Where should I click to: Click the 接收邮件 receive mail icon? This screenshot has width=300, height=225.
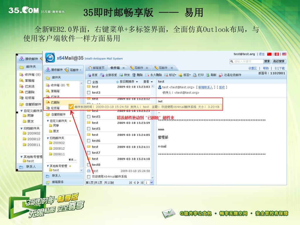[x=48, y=70]
